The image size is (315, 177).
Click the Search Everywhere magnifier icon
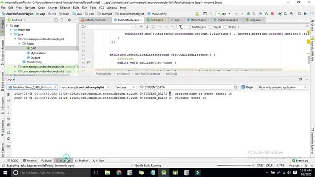click(300, 14)
